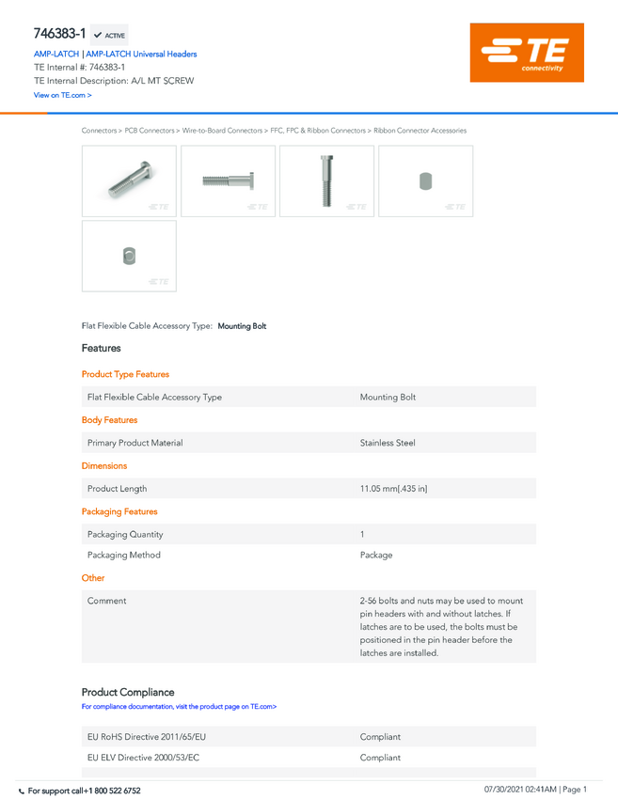Open compliance documentation link on TE.com

pos(179,706)
